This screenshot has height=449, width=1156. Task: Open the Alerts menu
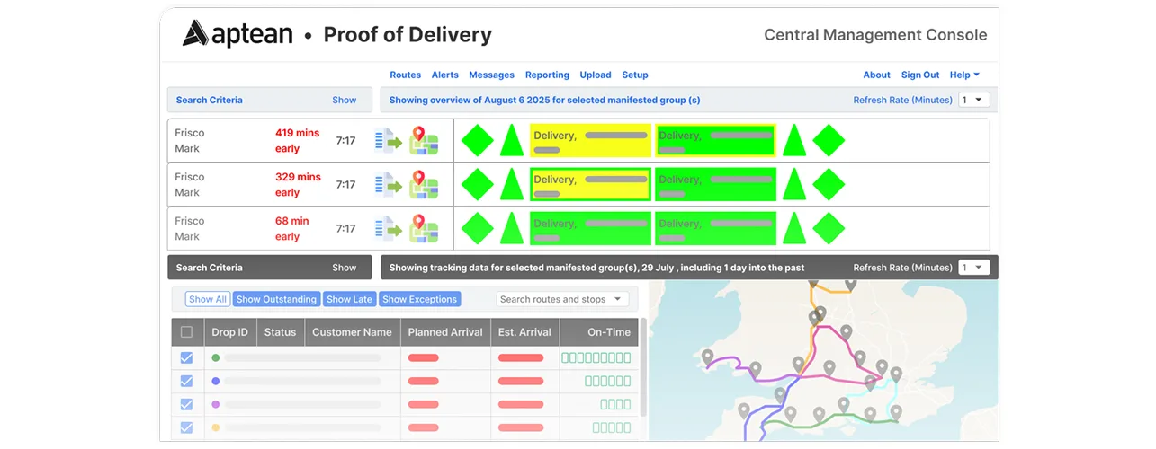click(x=445, y=75)
